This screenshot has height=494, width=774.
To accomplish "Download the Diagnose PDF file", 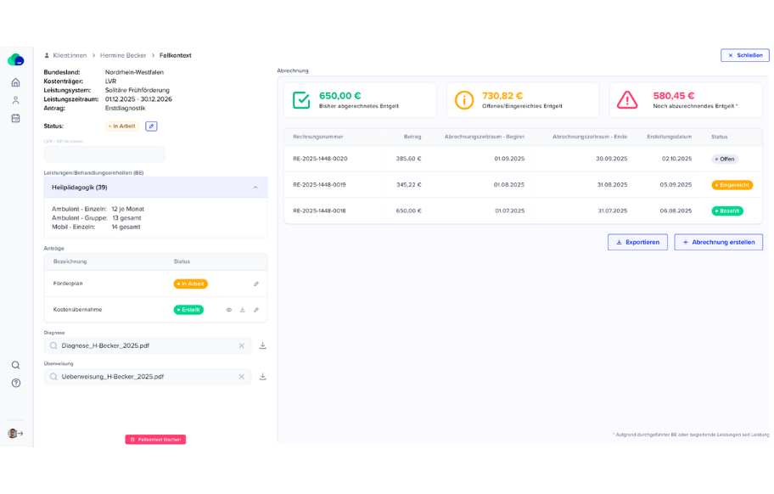I will click(x=263, y=346).
